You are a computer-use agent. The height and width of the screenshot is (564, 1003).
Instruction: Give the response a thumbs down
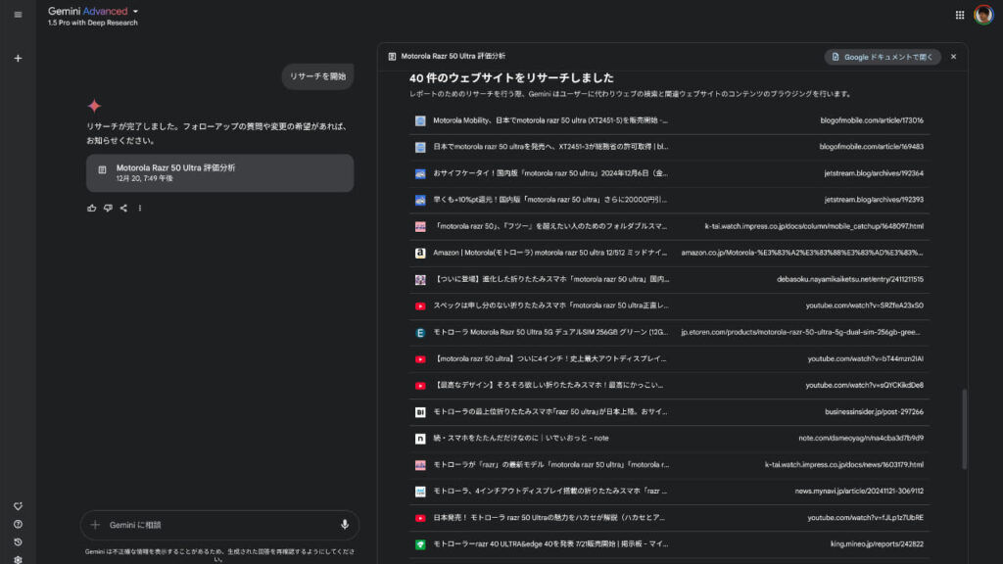coord(108,208)
